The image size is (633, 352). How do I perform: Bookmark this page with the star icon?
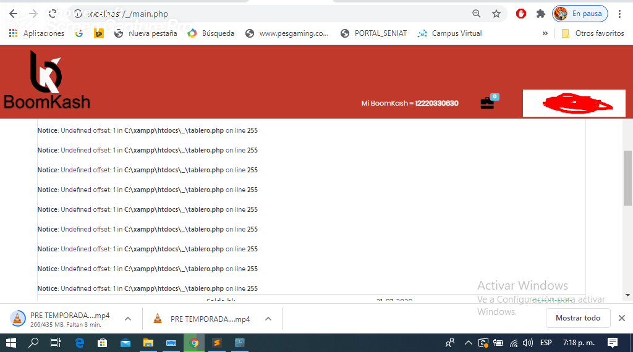(496, 14)
